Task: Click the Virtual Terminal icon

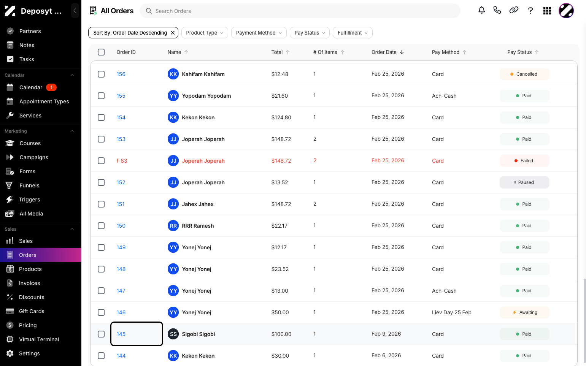Action: pyautogui.click(x=10, y=339)
